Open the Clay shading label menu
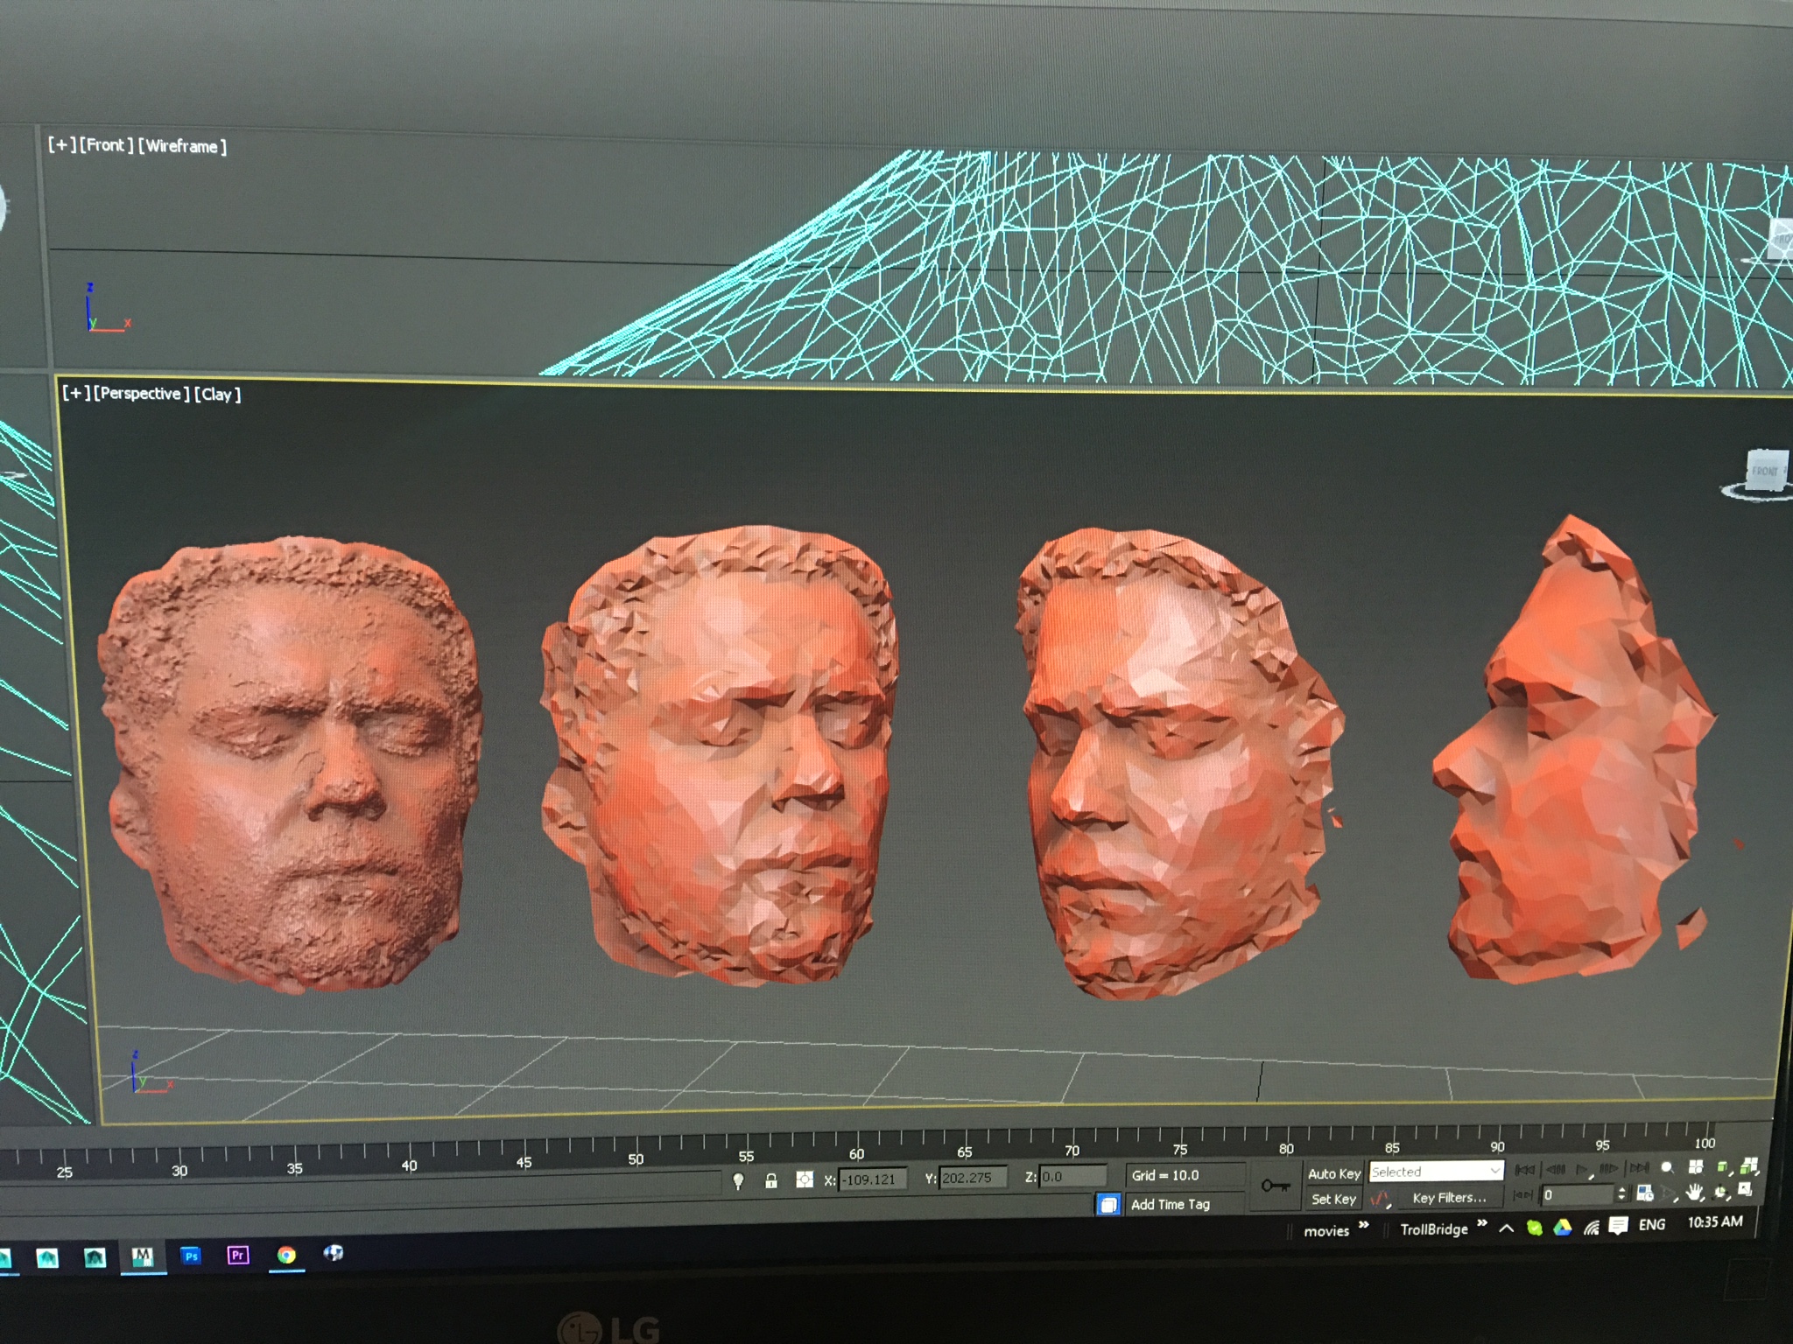 (x=217, y=395)
